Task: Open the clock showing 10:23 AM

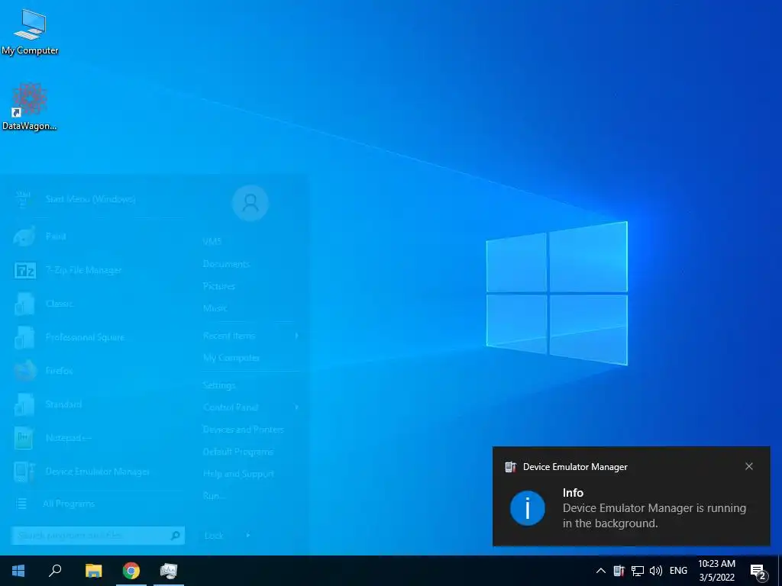Action: point(716,571)
